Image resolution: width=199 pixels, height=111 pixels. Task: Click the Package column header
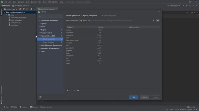click(x=81, y=27)
